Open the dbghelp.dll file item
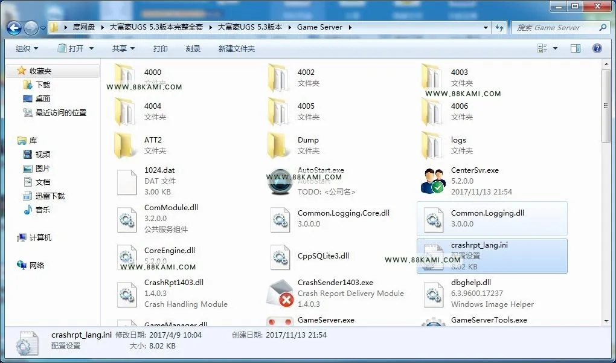616x363 pixels. point(492,293)
